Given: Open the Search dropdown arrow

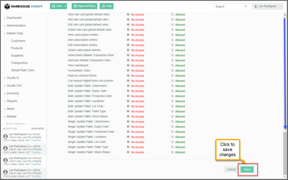Looking at the screenshot, I should click(246, 6).
